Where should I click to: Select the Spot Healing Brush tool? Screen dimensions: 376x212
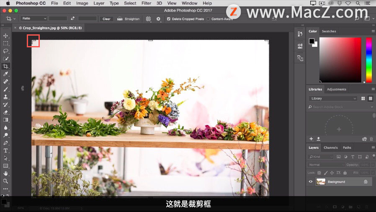[x=5, y=82]
